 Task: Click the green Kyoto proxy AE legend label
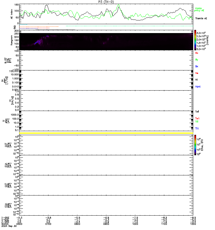199,9
